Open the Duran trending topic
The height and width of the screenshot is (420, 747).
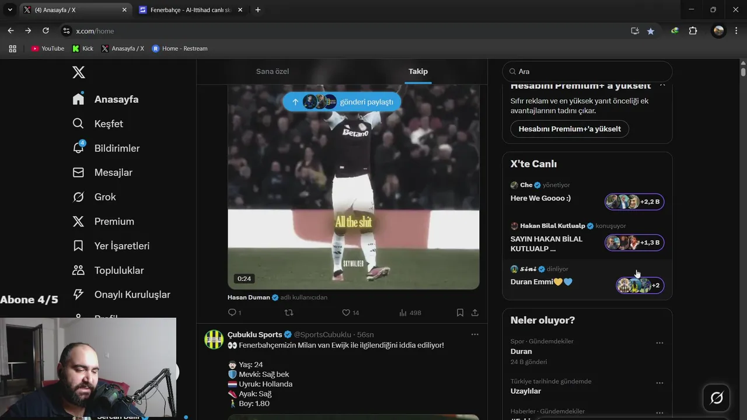tap(521, 351)
